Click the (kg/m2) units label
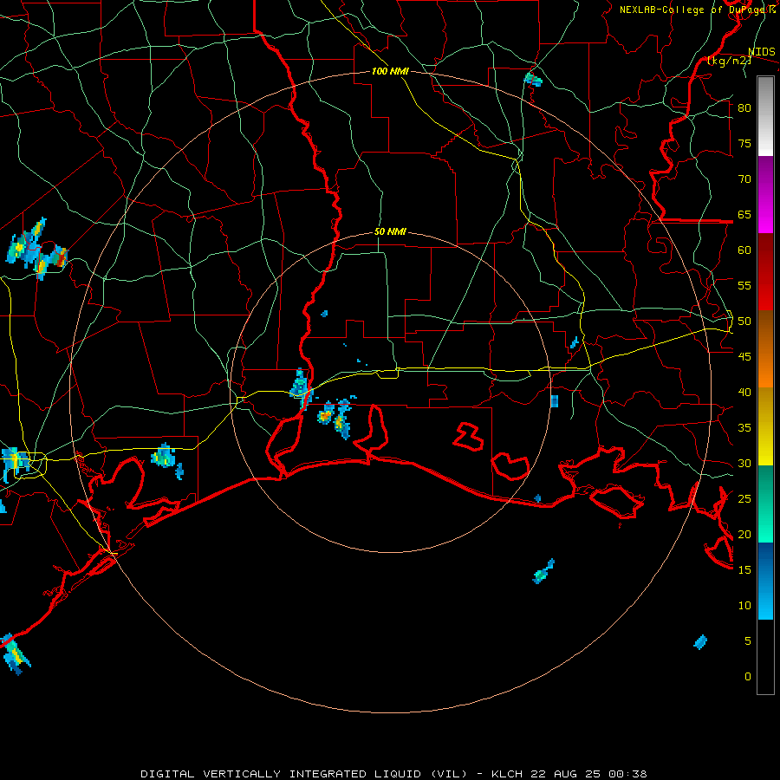This screenshot has height=780, width=780. coord(729,61)
